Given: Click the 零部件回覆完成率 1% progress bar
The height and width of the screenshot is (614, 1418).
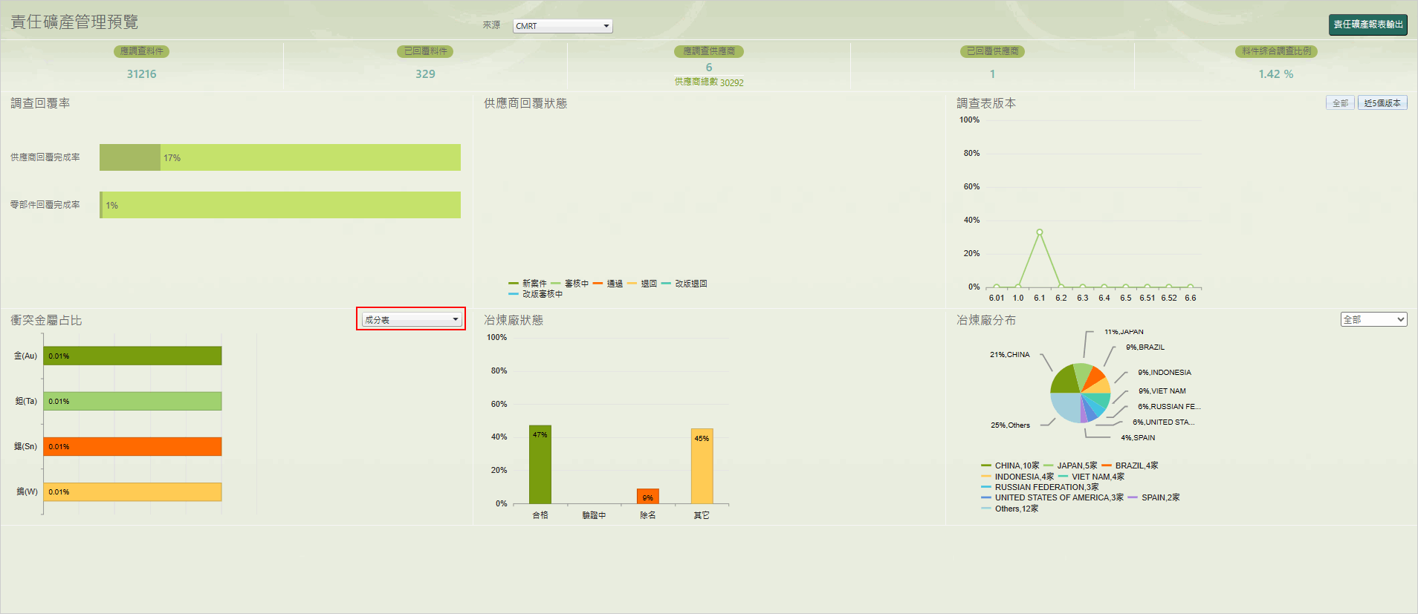Looking at the screenshot, I should point(280,205).
